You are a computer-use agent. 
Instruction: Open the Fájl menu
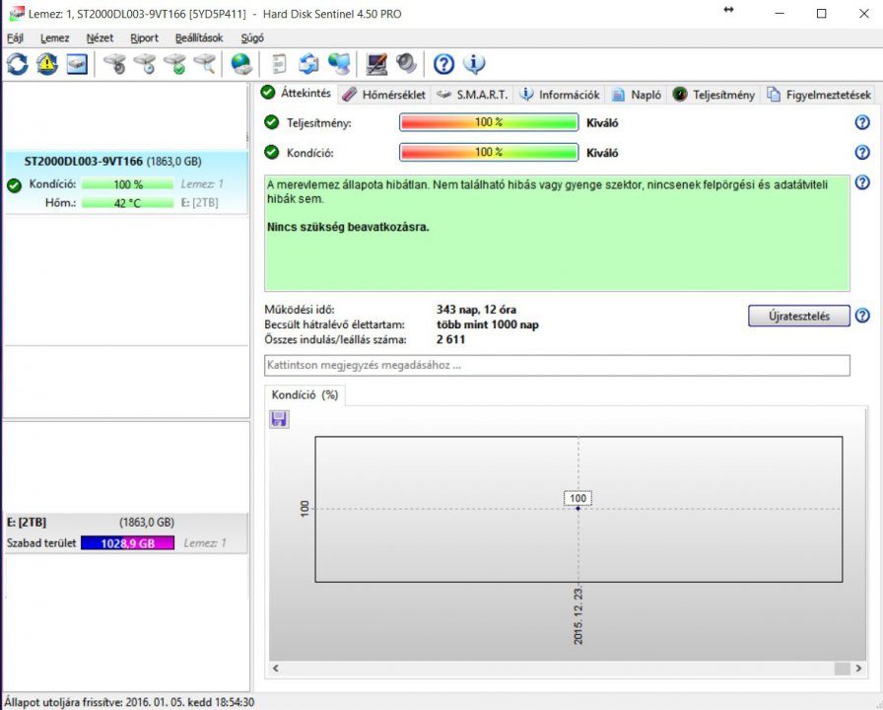pyautogui.click(x=15, y=37)
